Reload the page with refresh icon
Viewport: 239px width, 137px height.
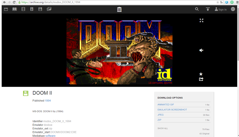[x=14, y=2]
